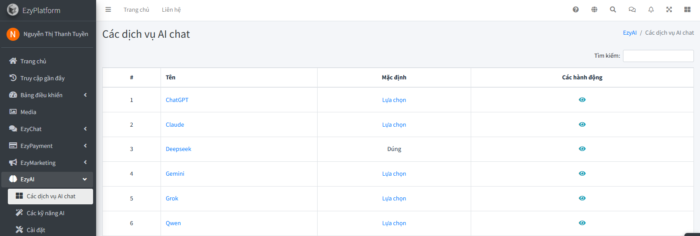Click the Tìm kiếm search input field
700x236 pixels.
[658, 56]
